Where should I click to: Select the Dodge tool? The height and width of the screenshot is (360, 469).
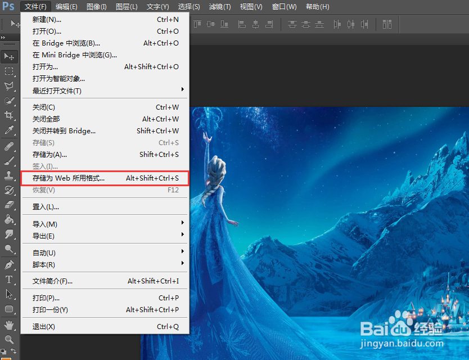click(9, 249)
